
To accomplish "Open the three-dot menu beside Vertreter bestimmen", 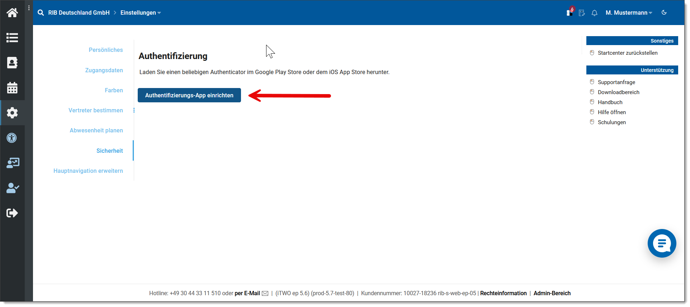I will (x=134, y=111).
